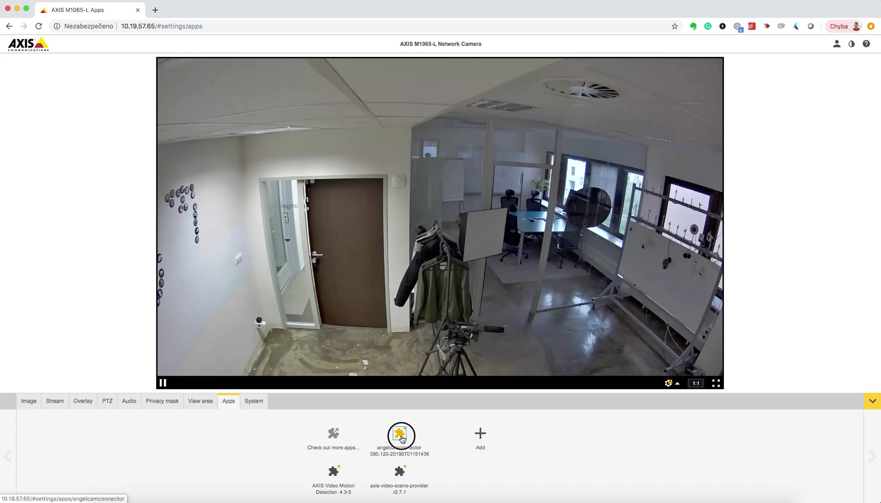Open AXIS Video Motion Detection app

click(333, 471)
